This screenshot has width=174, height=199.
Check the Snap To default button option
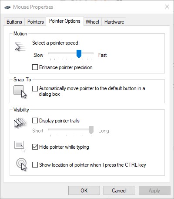point(35,88)
